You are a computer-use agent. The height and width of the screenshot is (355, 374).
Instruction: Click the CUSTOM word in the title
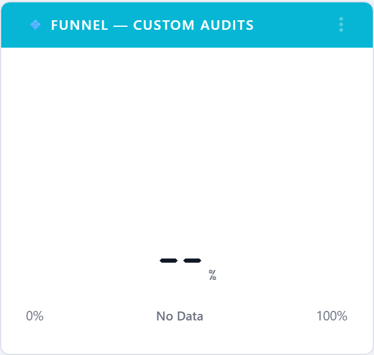tap(164, 25)
